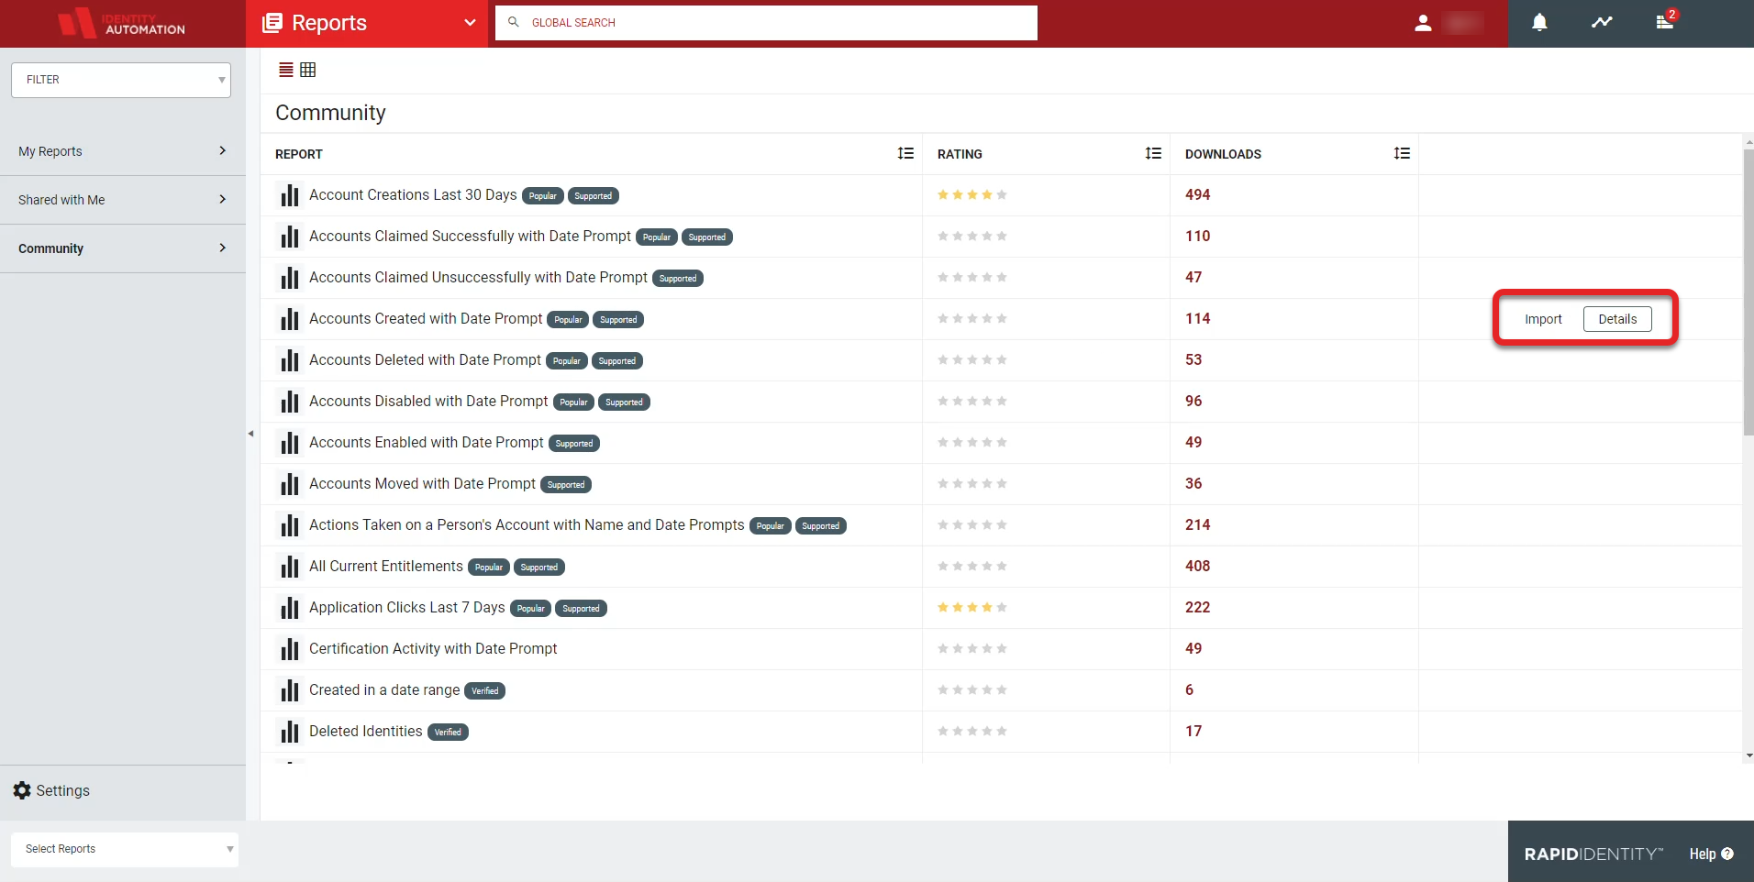The image size is (1754, 882).
Task: Rate Accounts Created with Date Prompt stars
Action: tap(972, 318)
